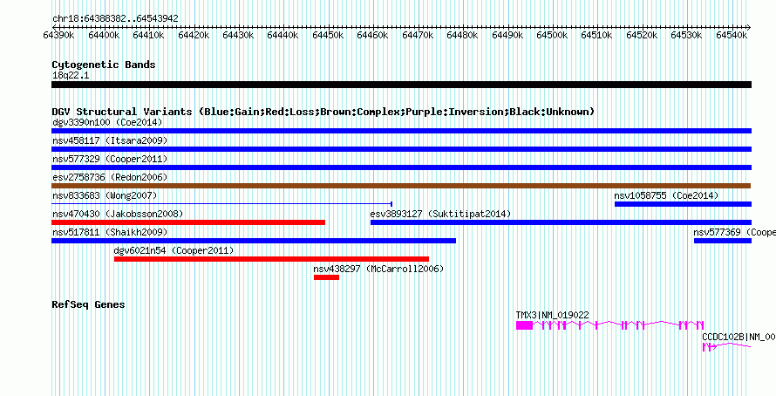Select the red dgv6021n54 loss bar
Viewport: 776px width, 396px height.
click(x=271, y=259)
